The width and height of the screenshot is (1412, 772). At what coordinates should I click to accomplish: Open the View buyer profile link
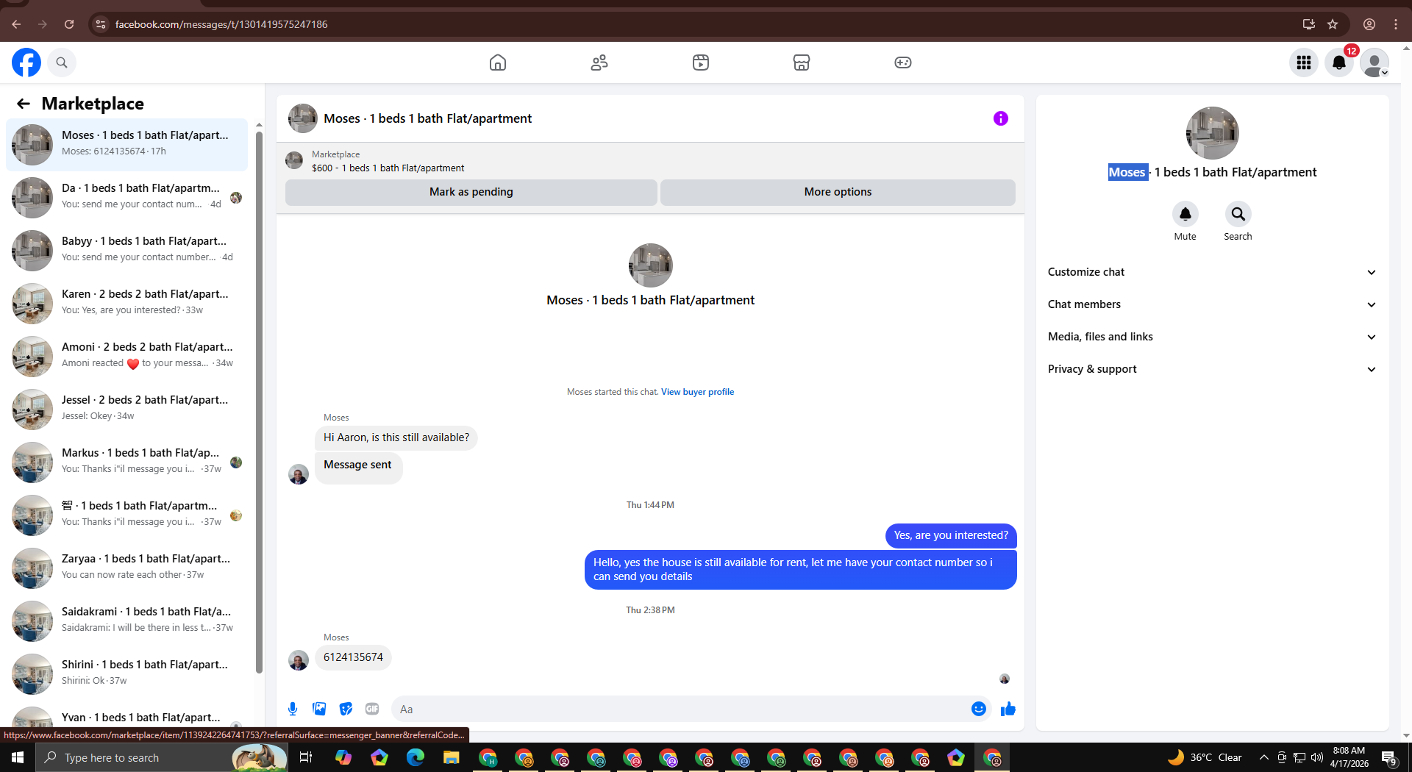coord(697,392)
